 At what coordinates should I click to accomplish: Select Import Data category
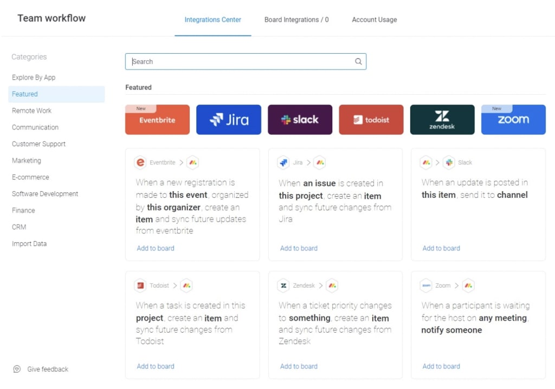click(x=29, y=244)
